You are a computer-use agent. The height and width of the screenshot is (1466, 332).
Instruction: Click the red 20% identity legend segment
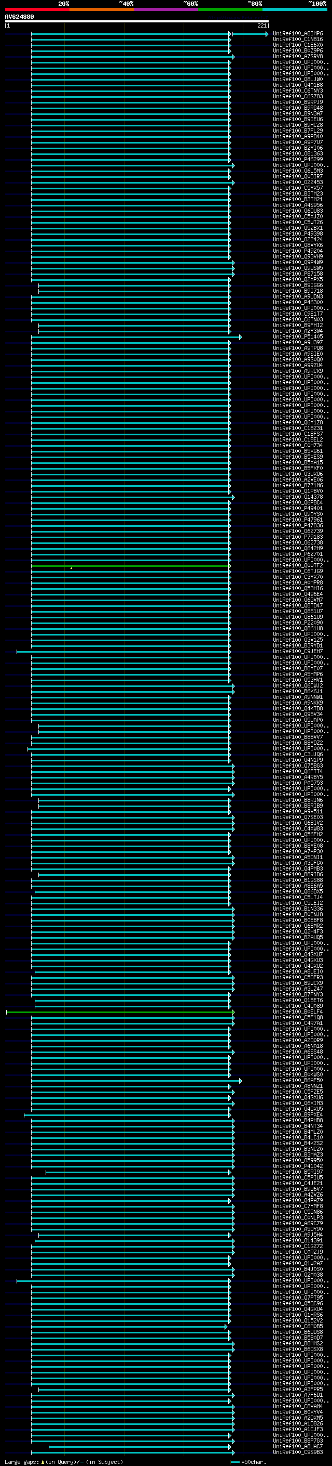(37, 9)
